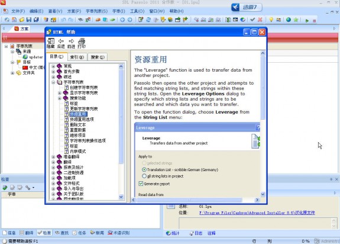Click the 打印 (Print) icon in HTML Help

click(82, 43)
